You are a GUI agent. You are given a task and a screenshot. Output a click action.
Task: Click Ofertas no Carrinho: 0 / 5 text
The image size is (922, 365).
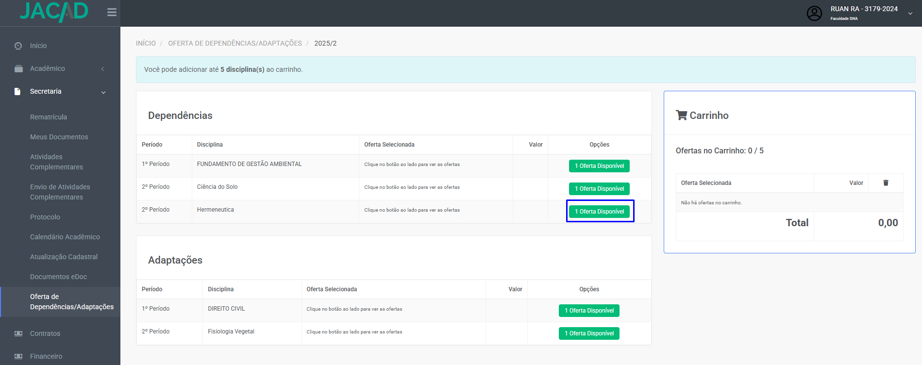tap(720, 151)
